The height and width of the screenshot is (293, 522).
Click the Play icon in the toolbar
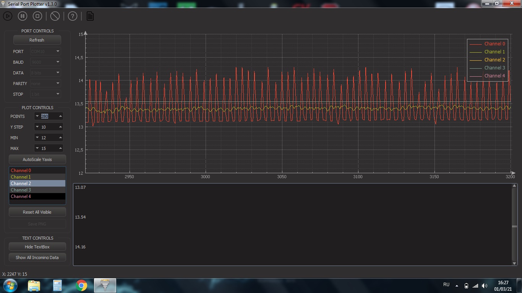pyautogui.click(x=8, y=16)
